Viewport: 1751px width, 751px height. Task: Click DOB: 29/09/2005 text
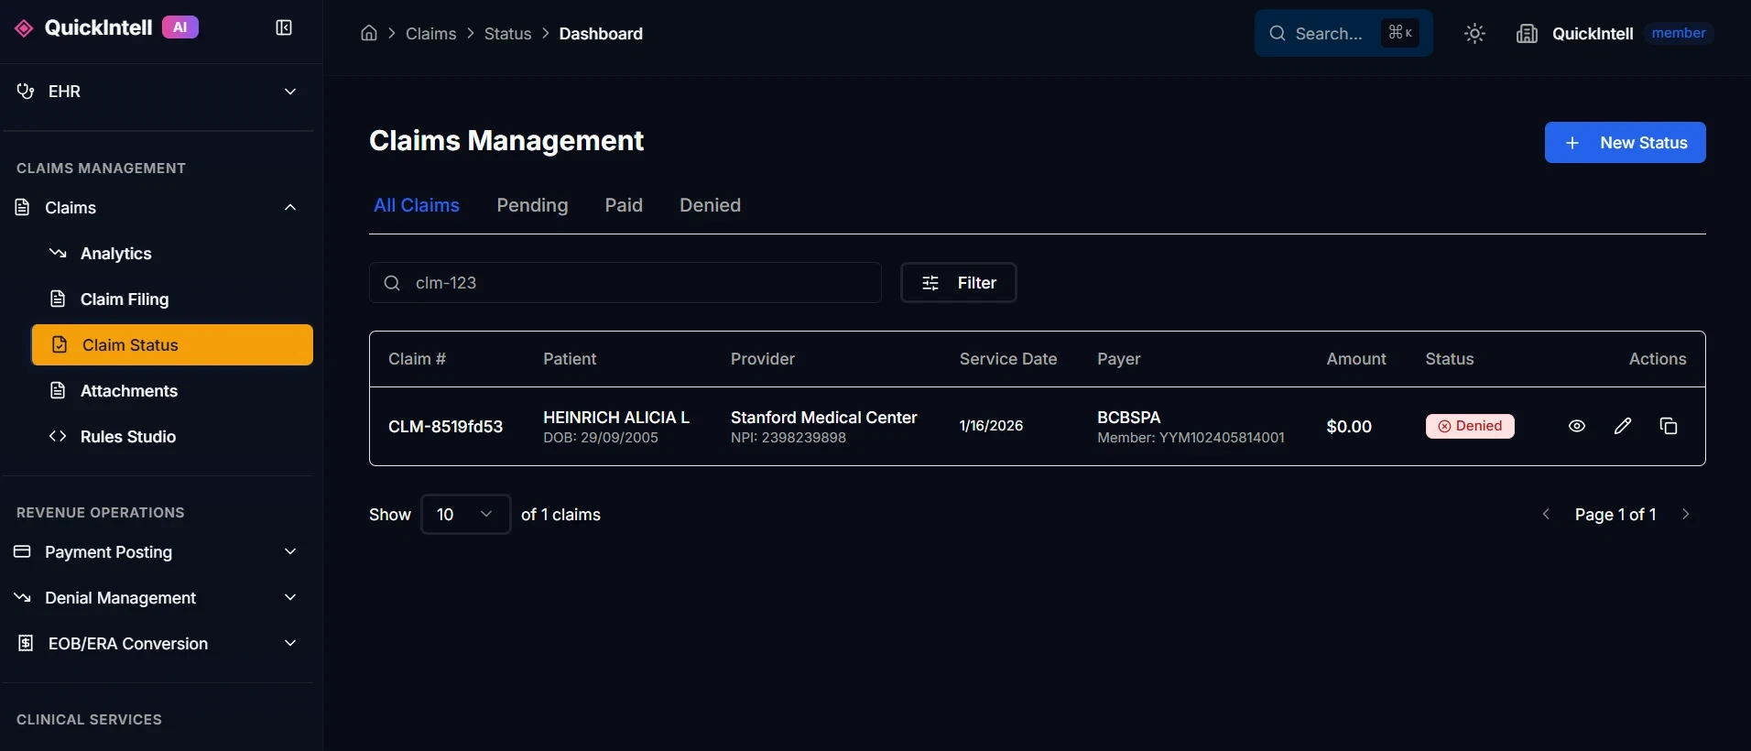click(x=601, y=438)
